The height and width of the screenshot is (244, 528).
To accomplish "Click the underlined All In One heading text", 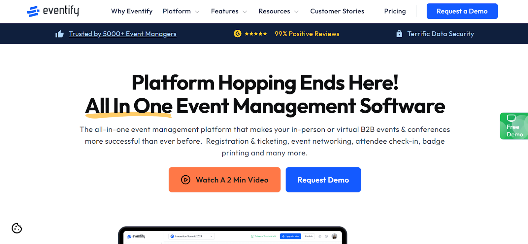I will coord(129,106).
